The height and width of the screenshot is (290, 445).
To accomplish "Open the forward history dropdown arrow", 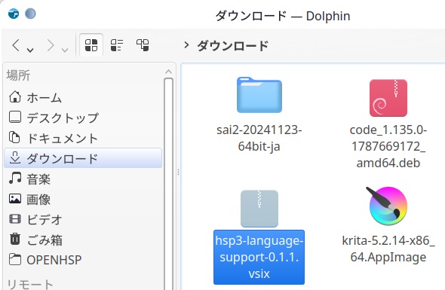I will tap(65, 50).
